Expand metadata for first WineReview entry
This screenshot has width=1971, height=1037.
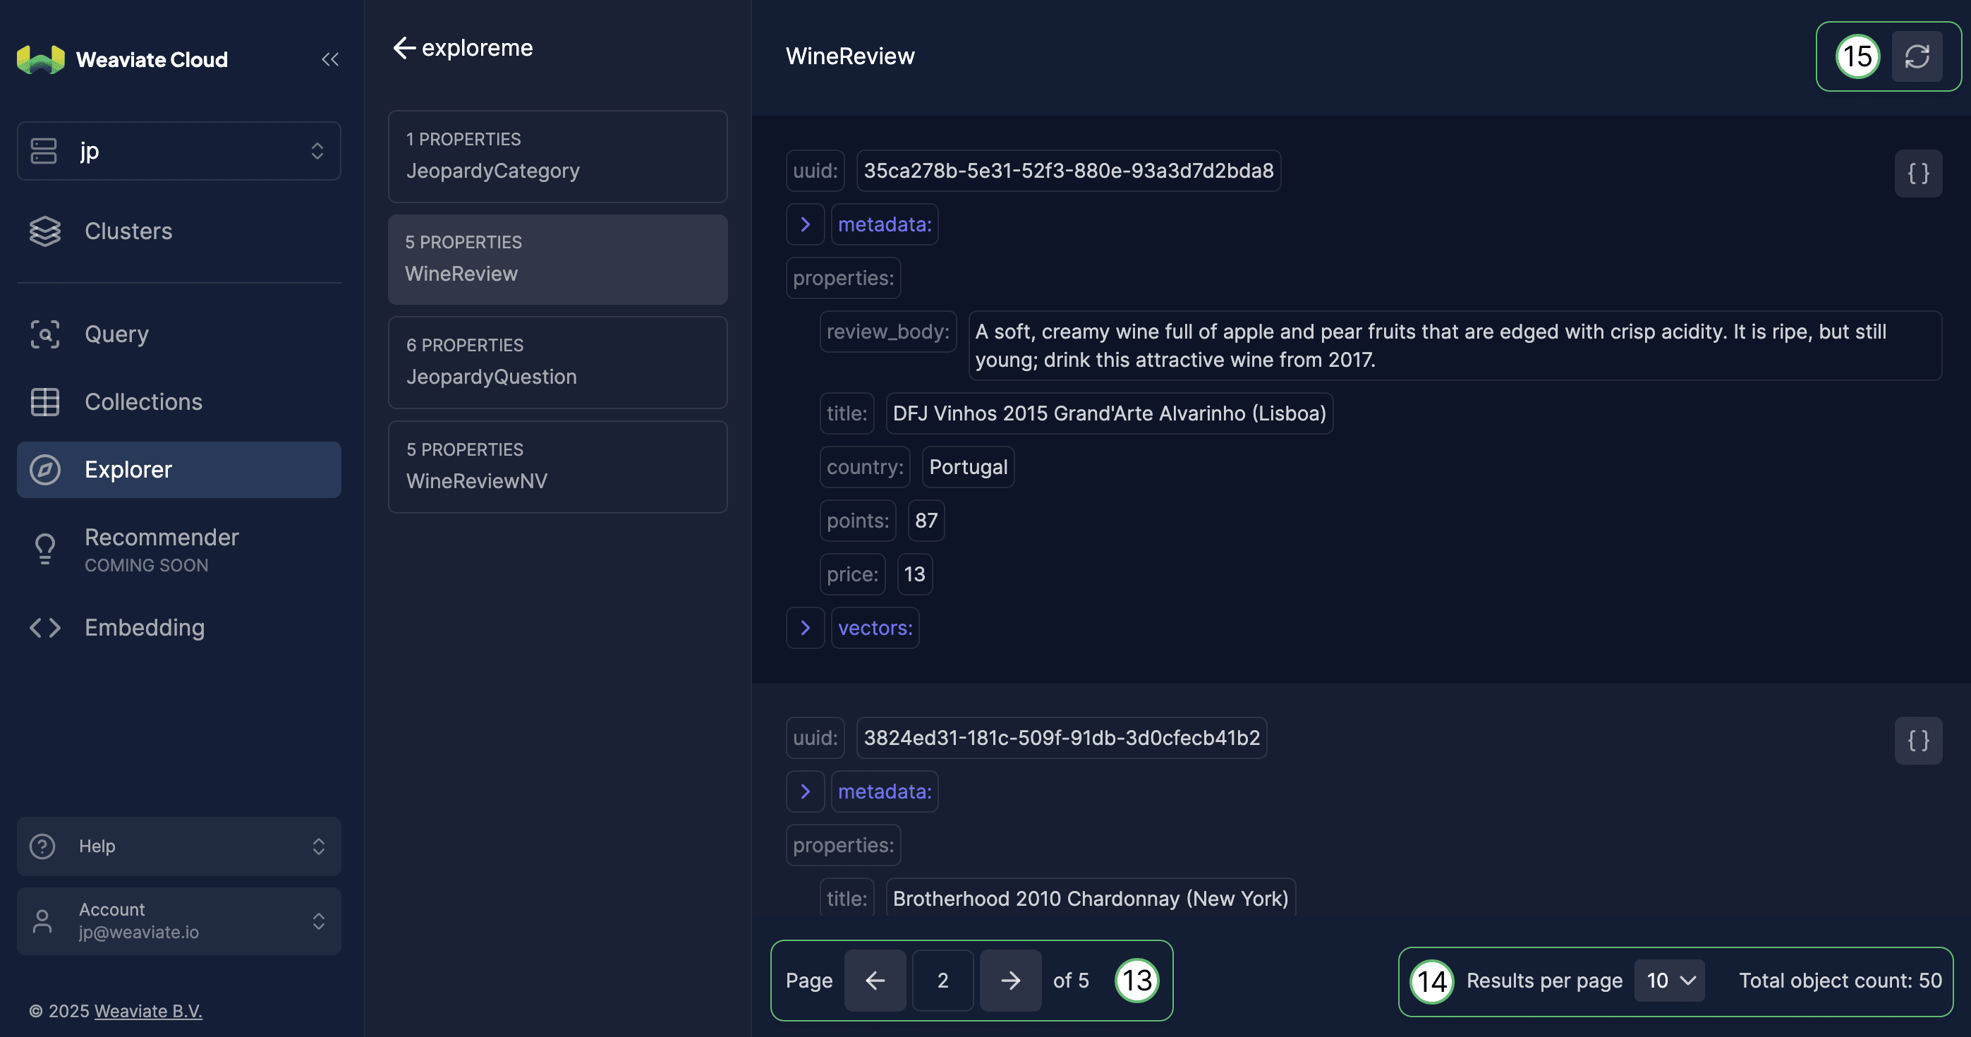point(806,224)
